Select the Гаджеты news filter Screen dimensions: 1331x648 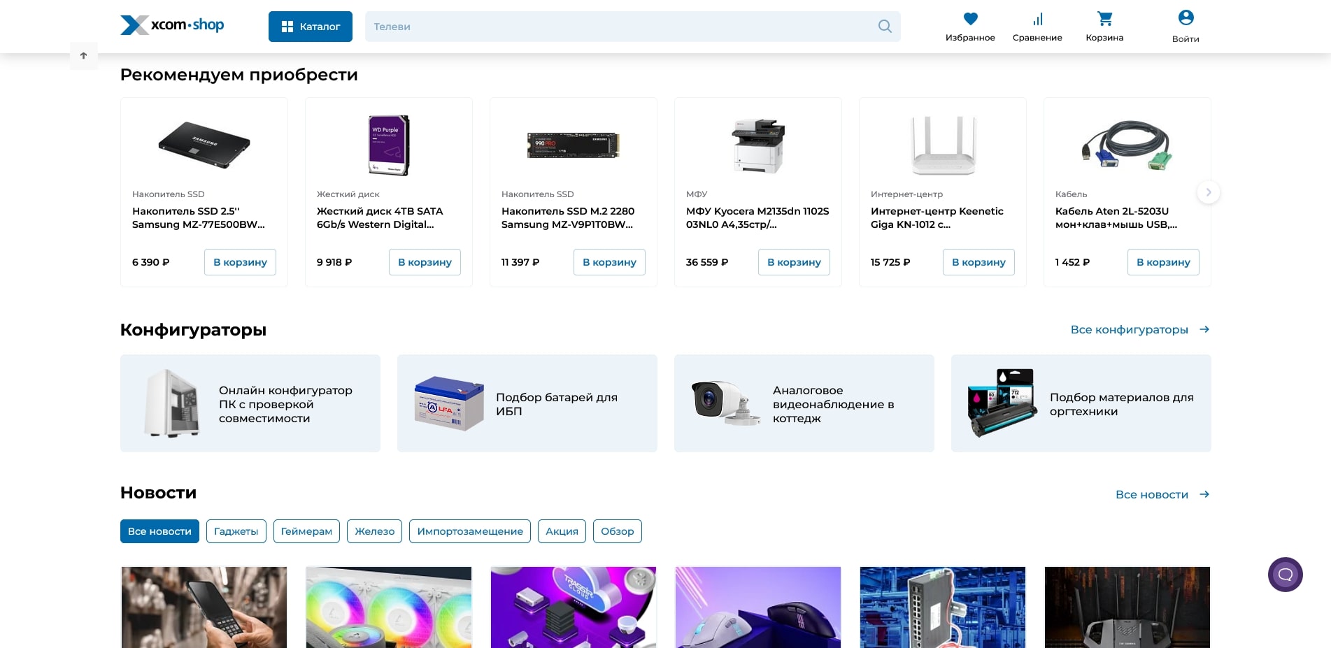(236, 531)
